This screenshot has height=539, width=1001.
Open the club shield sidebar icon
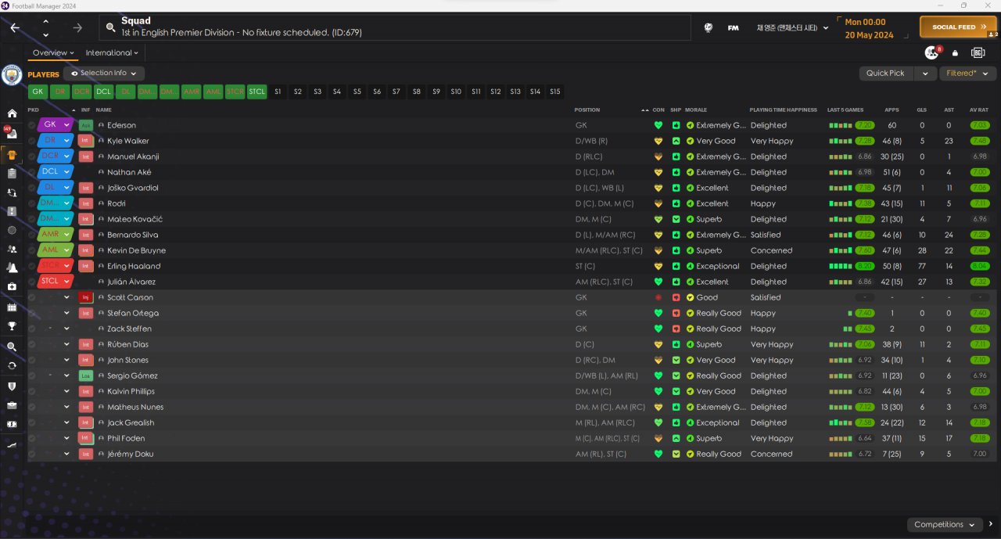pyautogui.click(x=12, y=386)
